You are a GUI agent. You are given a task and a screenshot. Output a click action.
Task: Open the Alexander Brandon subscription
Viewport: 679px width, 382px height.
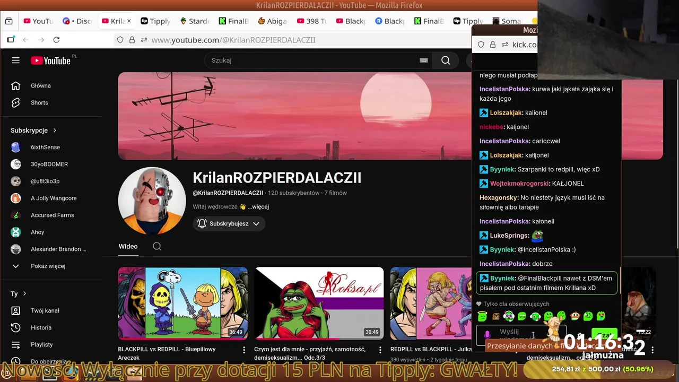[x=58, y=249]
